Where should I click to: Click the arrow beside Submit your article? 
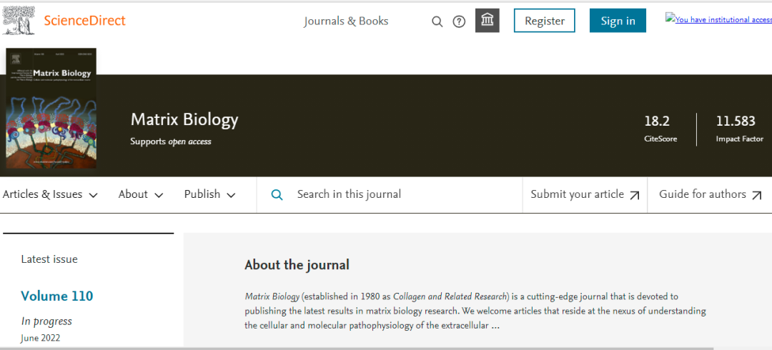tap(635, 195)
